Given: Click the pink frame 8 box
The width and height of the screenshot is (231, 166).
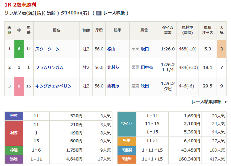Looking at the screenshot, I should coord(19,86).
